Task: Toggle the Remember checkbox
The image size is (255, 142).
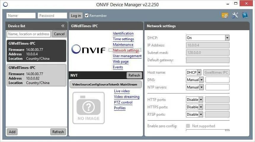Action: pyautogui.click(x=87, y=15)
